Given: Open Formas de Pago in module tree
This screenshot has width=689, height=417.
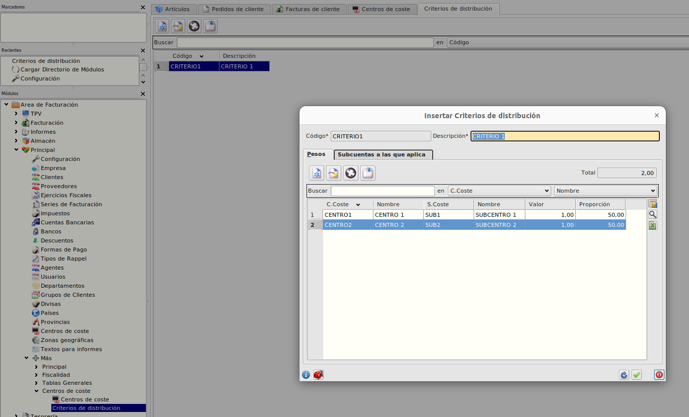Looking at the screenshot, I should coord(64,249).
